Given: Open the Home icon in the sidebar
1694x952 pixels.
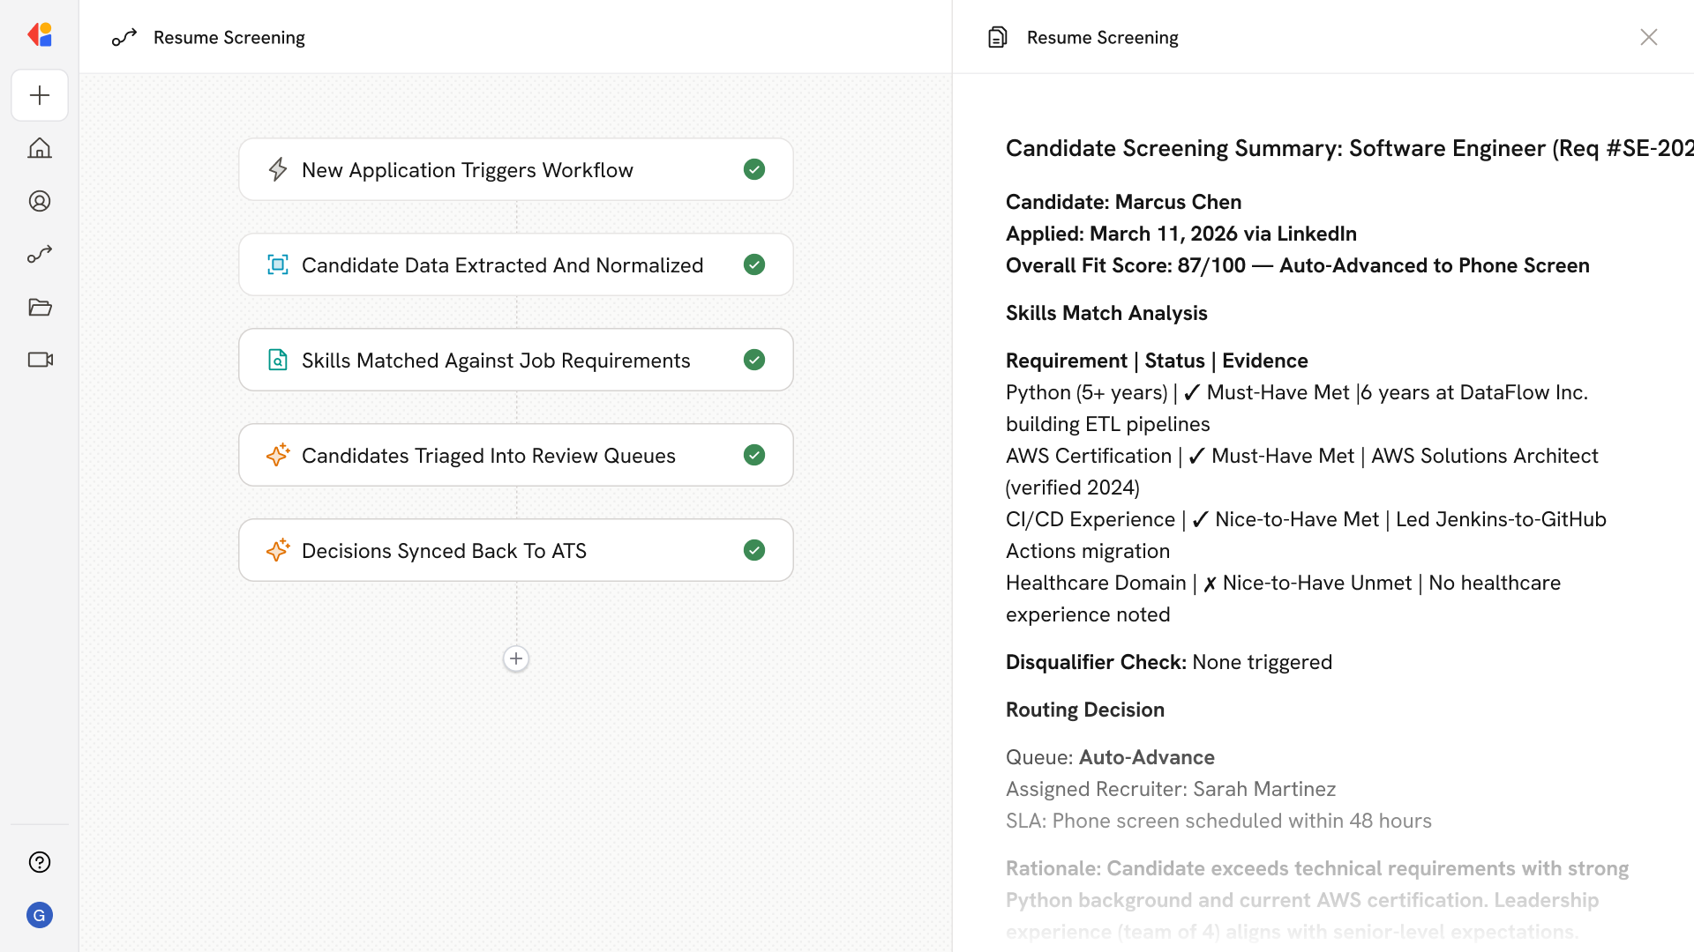Looking at the screenshot, I should (x=40, y=148).
